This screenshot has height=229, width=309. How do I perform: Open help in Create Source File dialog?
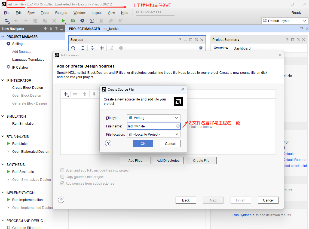pyautogui.click(x=108, y=143)
